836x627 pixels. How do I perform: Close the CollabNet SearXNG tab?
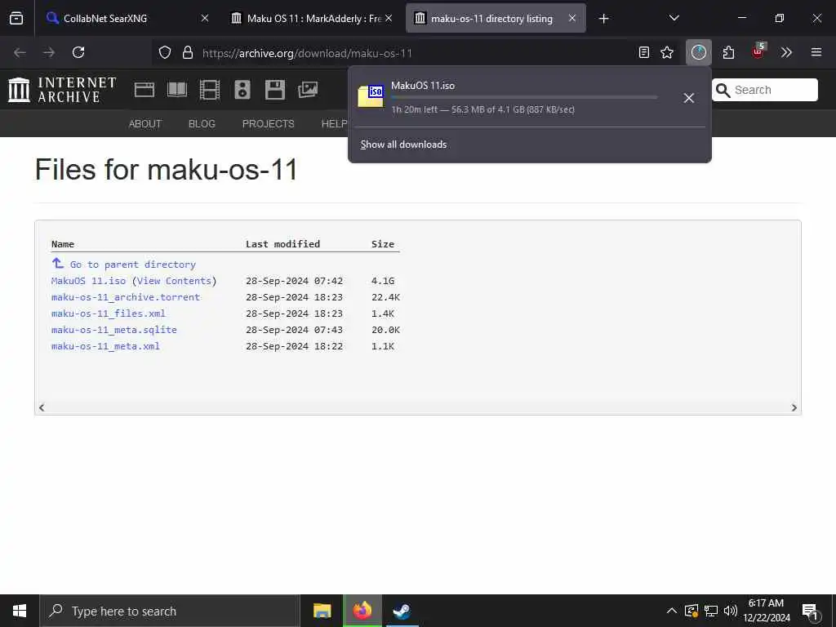click(205, 18)
